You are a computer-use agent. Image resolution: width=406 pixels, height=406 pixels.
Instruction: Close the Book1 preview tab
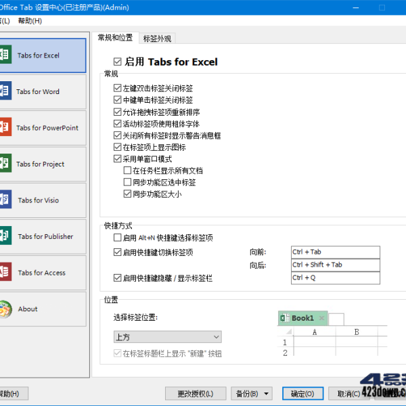321,318
